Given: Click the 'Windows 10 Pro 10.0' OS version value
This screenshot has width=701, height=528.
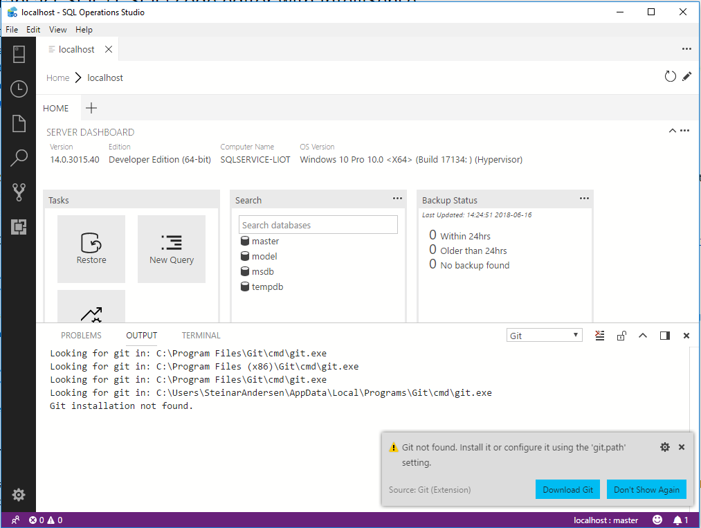Looking at the screenshot, I should coord(411,160).
